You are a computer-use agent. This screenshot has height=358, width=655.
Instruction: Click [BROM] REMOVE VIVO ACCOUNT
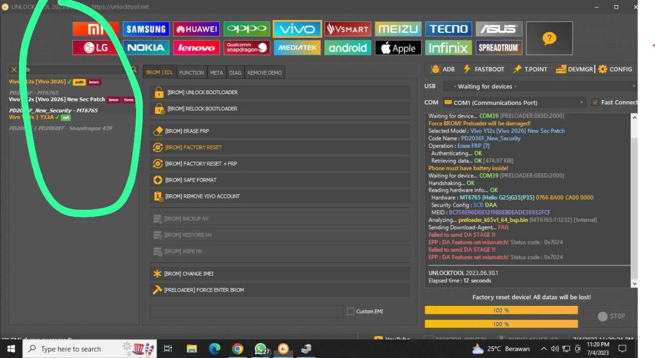pos(280,196)
